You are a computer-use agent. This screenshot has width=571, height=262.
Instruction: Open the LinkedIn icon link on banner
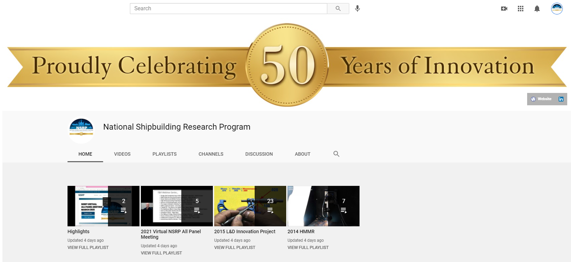coord(561,99)
